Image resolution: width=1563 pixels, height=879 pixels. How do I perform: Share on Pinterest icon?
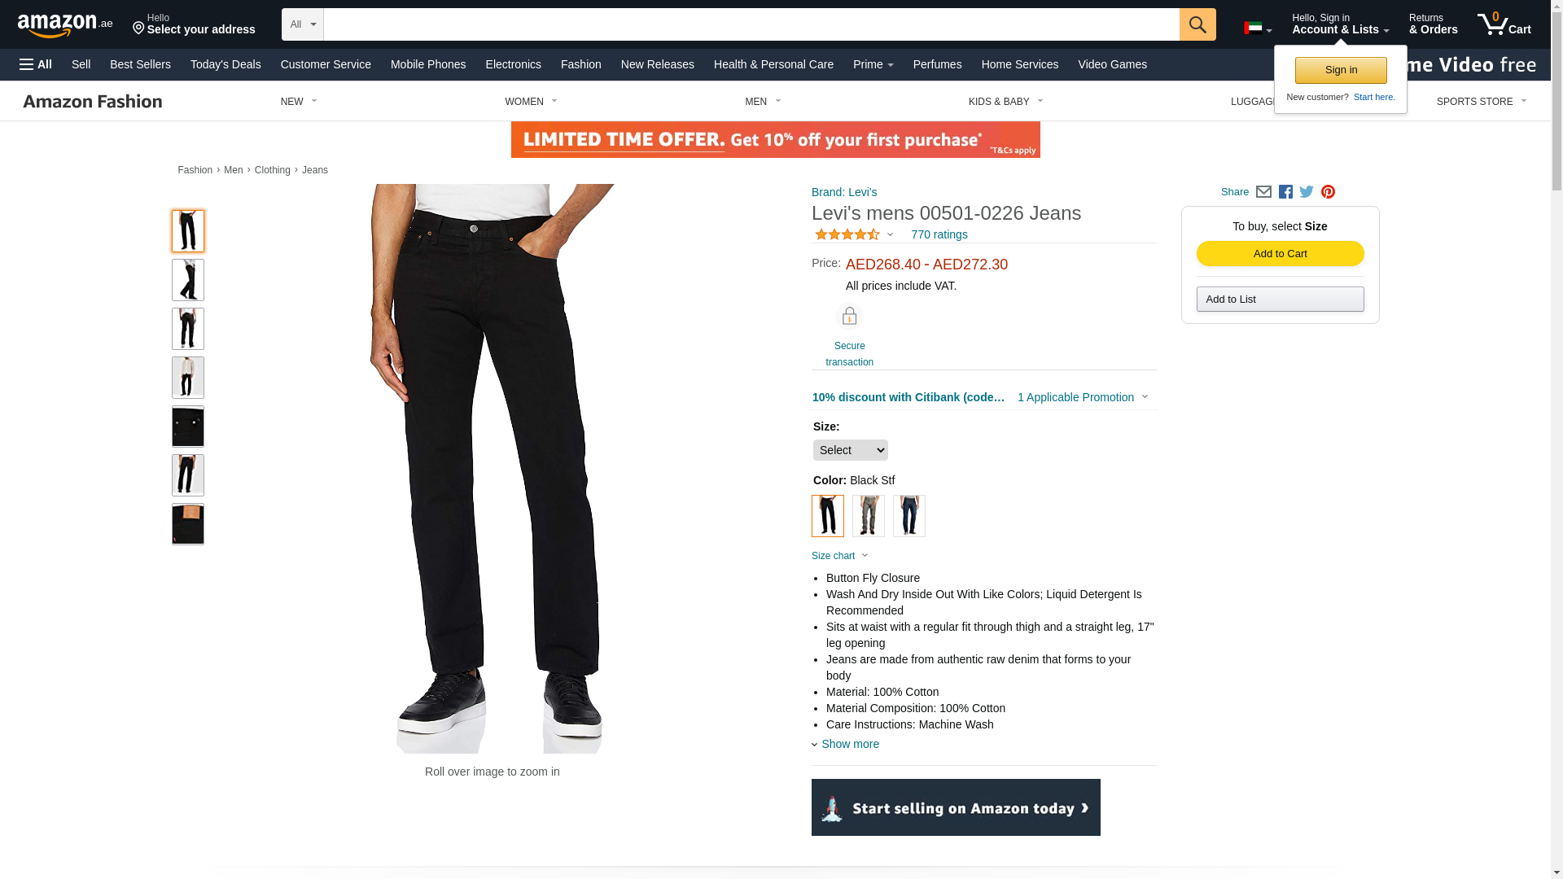pos(1328,192)
